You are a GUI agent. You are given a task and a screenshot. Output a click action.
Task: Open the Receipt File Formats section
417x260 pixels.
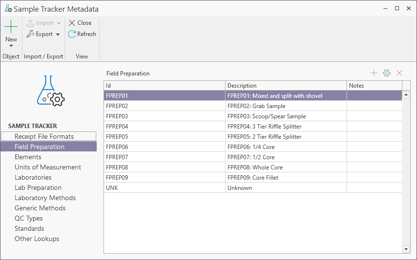point(44,136)
